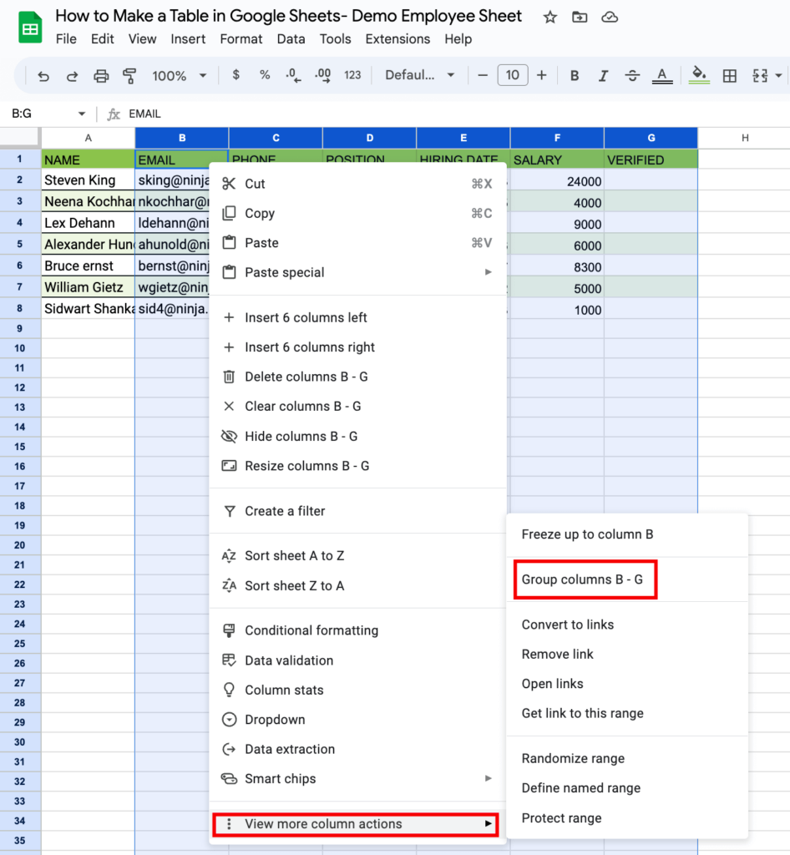Open Column stats option
Viewport: 790px width, 855px height.
pyautogui.click(x=357, y=690)
